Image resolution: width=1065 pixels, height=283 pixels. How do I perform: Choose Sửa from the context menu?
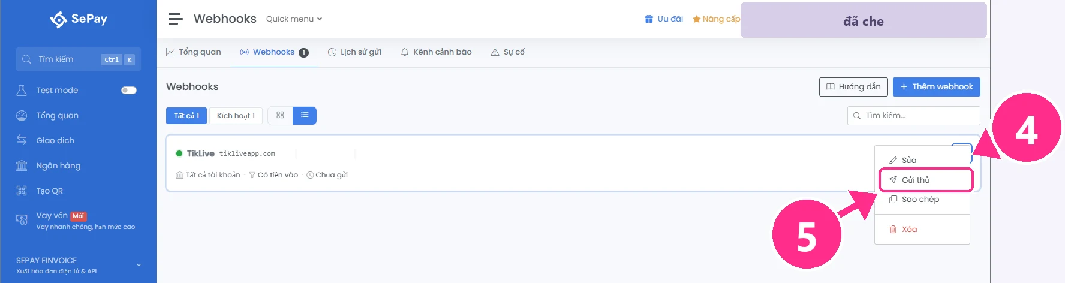tap(922, 160)
